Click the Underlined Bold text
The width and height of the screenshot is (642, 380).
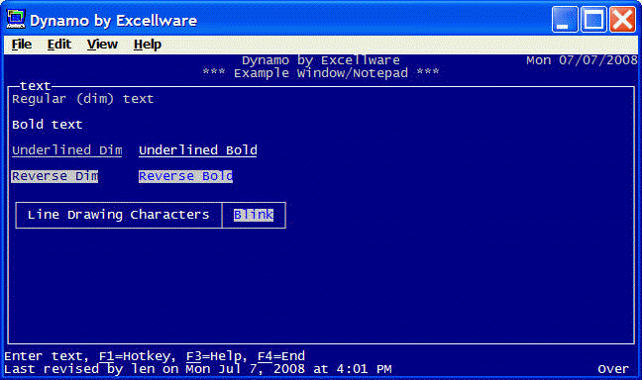198,150
